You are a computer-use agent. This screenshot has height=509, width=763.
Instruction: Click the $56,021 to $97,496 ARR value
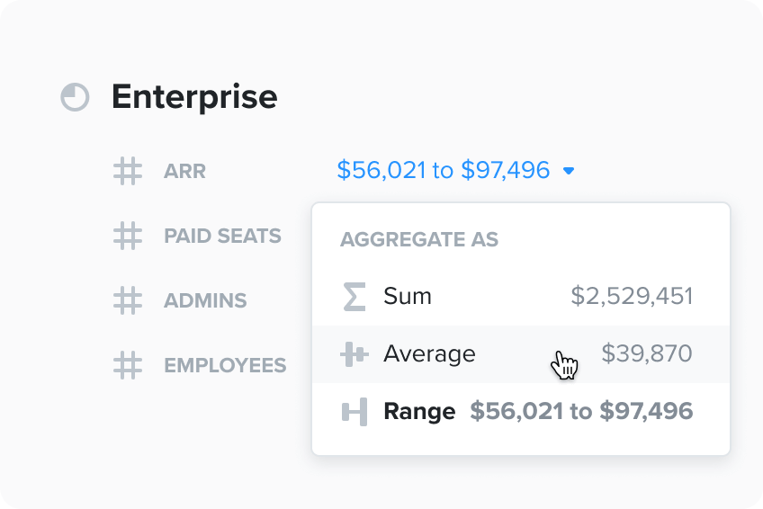[x=443, y=170]
